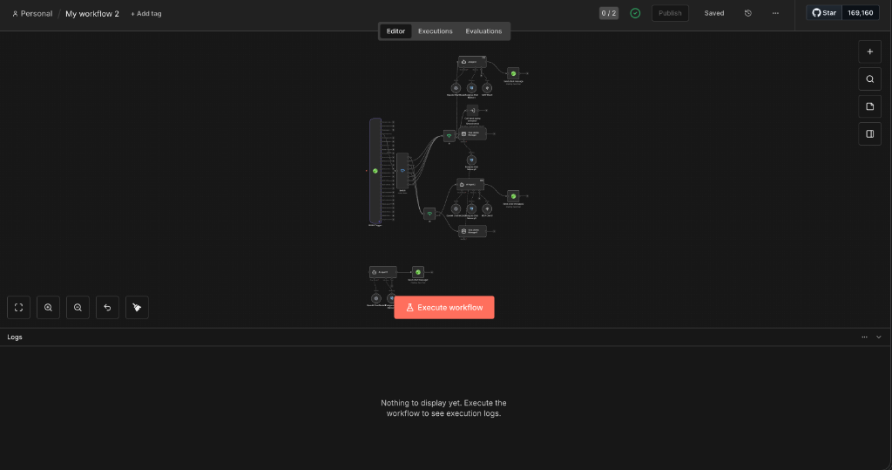The height and width of the screenshot is (470, 892).
Task: Select the tall WhatsApp Trigger node
Action: tap(375, 171)
